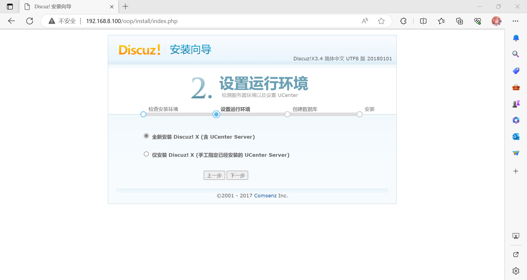Image resolution: width=527 pixels, height=280 pixels.
Task: View the 不安全 site security warning
Action: tap(62, 21)
